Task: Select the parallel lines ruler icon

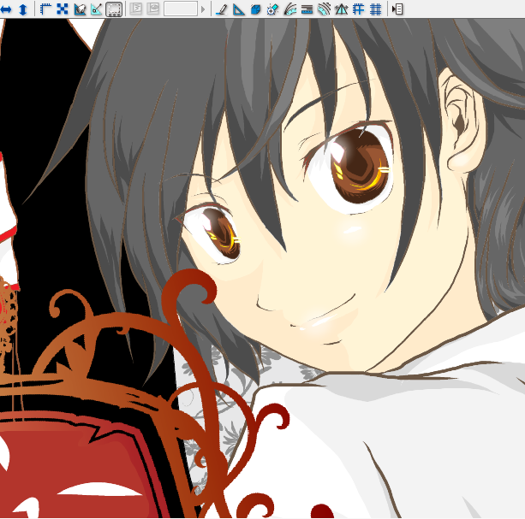Action: tap(307, 9)
